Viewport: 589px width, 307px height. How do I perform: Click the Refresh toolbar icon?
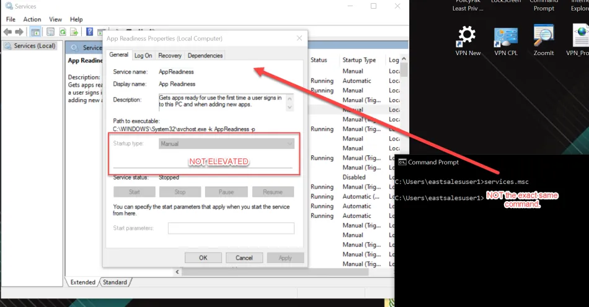pyautogui.click(x=62, y=32)
